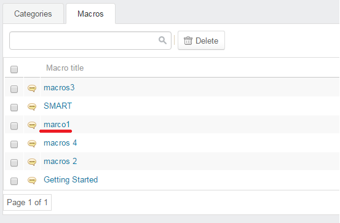Select the Macros tab
Screen dimensions: 340x223
(90, 14)
